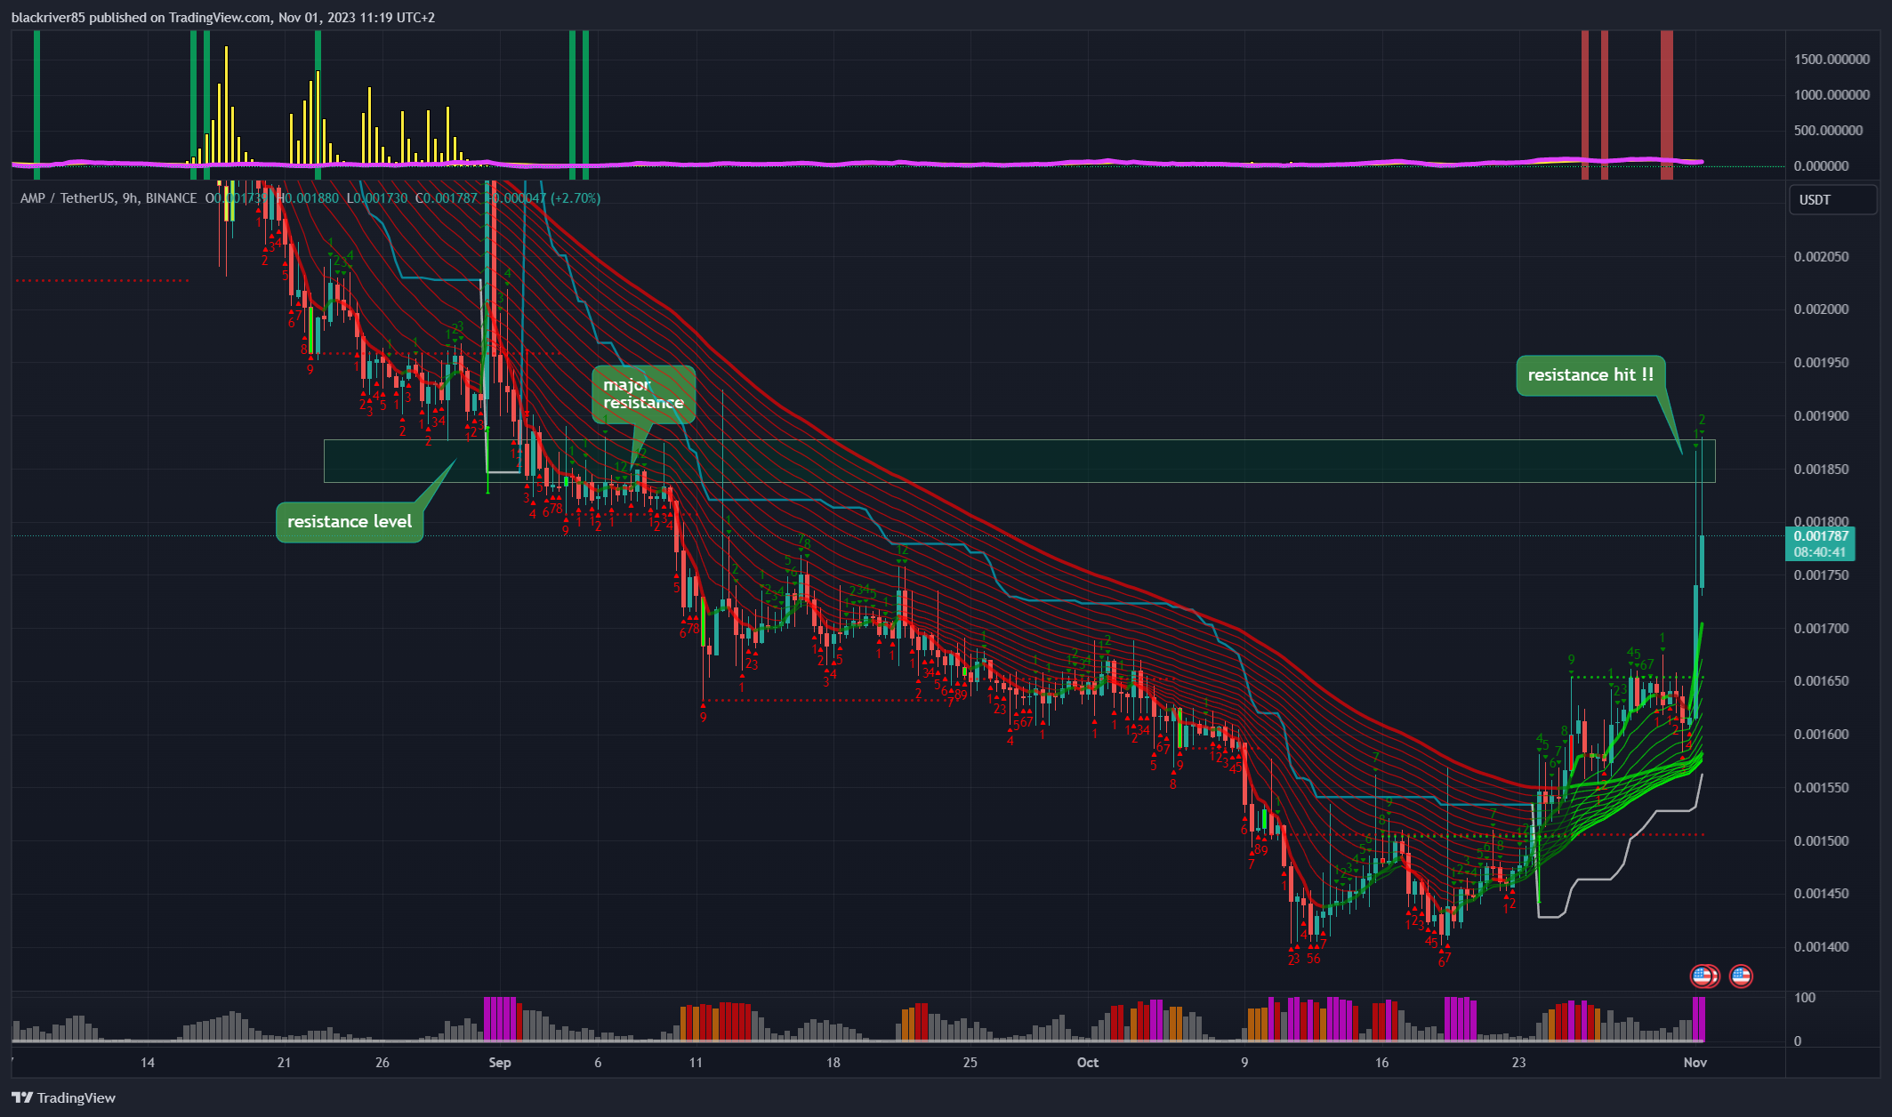Click the 1500.000000 indicator scale label

pos(1832,60)
